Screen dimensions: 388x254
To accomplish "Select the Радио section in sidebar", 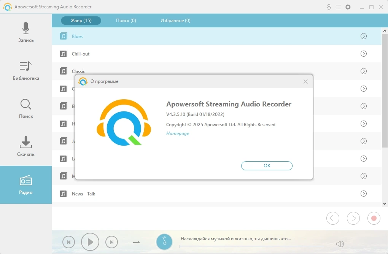I will tap(26, 185).
